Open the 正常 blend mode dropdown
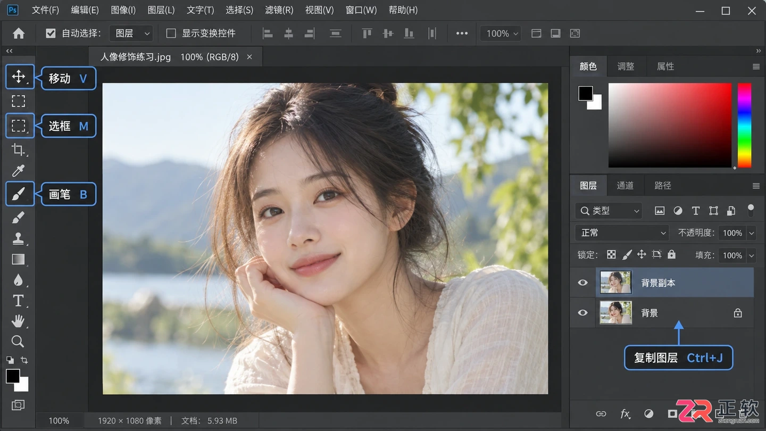 pyautogui.click(x=622, y=233)
